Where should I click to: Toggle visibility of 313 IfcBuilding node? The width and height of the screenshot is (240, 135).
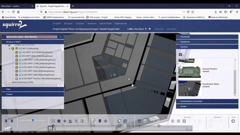[x=13, y=48]
